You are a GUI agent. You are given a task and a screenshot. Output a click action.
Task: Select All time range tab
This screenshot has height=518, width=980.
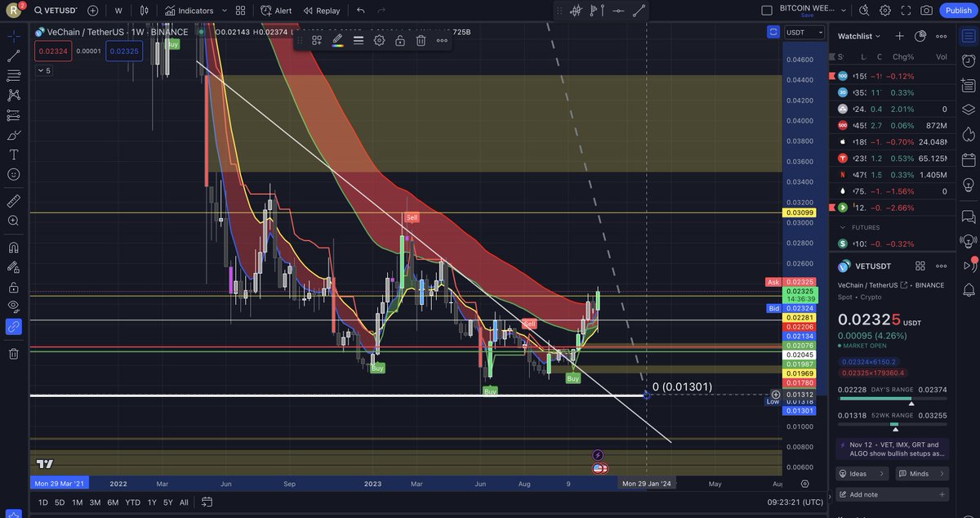[184, 502]
